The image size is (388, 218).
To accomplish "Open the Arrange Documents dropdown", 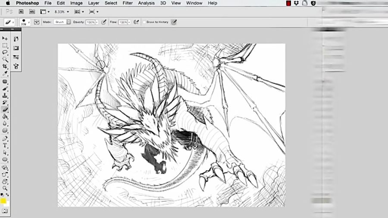I will [79, 12].
